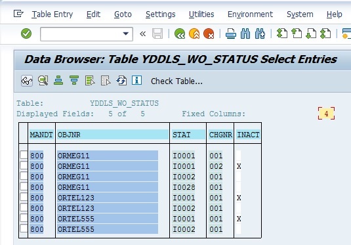Click the Check Table... button
351x245 pixels.
176,81
